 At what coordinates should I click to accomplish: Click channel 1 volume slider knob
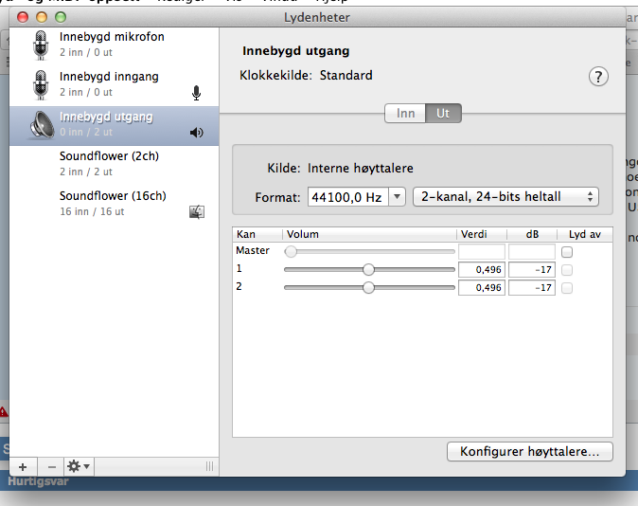click(368, 269)
